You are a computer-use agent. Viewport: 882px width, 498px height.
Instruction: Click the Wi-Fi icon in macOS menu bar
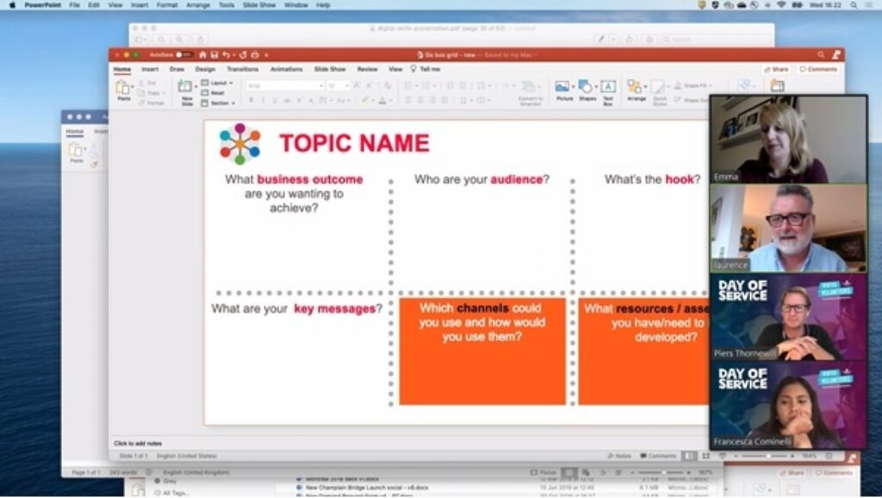click(x=781, y=5)
